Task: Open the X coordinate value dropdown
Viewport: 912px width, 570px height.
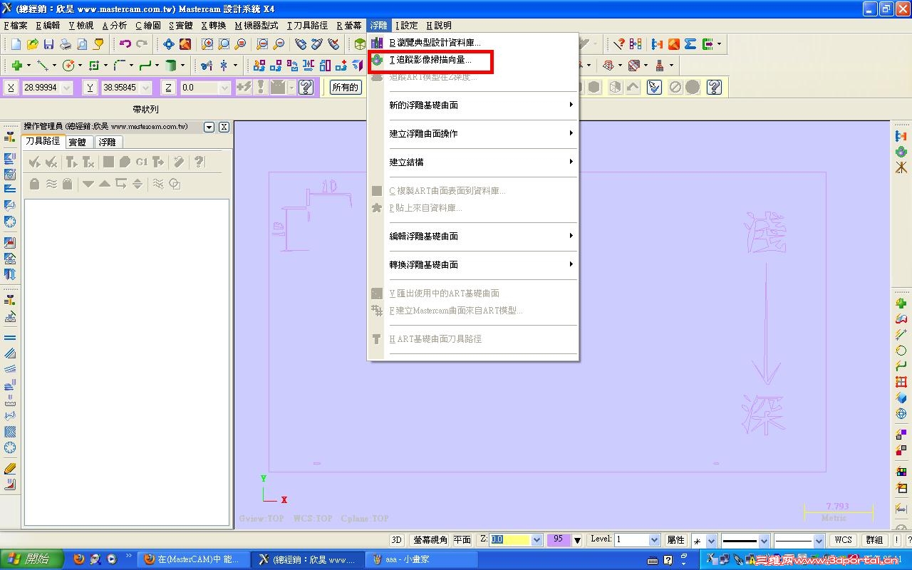Action: tap(68, 88)
